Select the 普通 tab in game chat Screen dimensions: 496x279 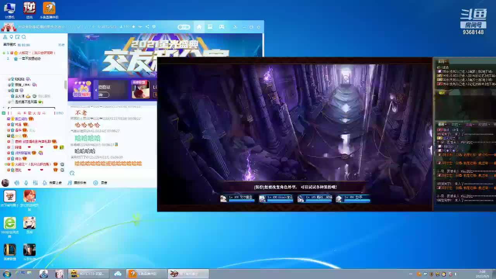(442, 125)
